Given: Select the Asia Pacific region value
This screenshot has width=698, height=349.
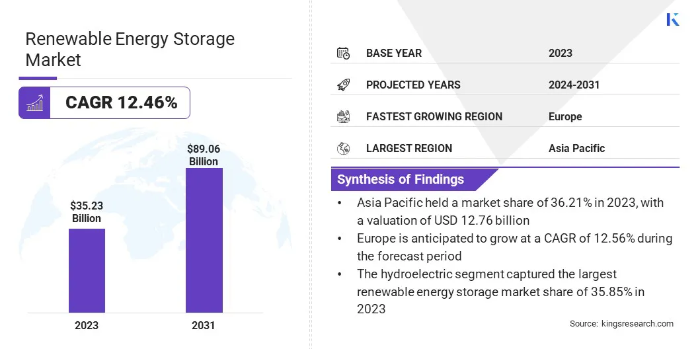Looking at the screenshot, I should tap(576, 148).
